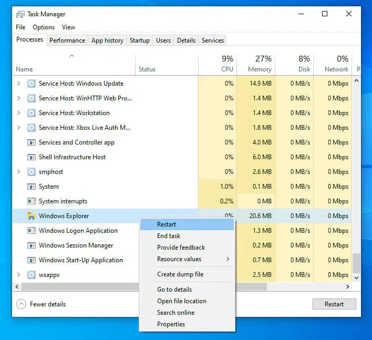Image resolution: width=372 pixels, height=340 pixels.
Task: Expand the Service Host: Workstation group
Action: pos(19,113)
